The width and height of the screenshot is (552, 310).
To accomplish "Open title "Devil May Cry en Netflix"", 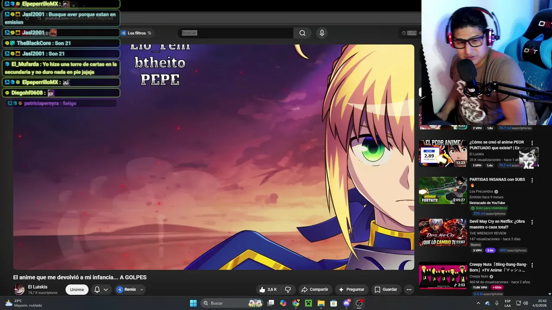I will point(497,224).
